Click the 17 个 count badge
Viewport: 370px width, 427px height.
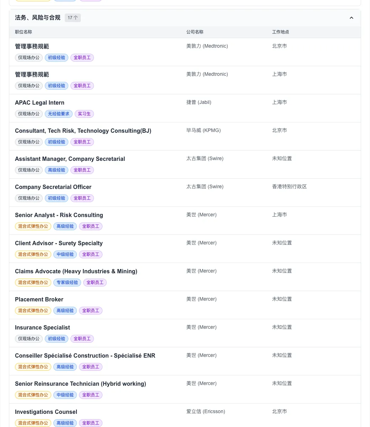(73, 18)
